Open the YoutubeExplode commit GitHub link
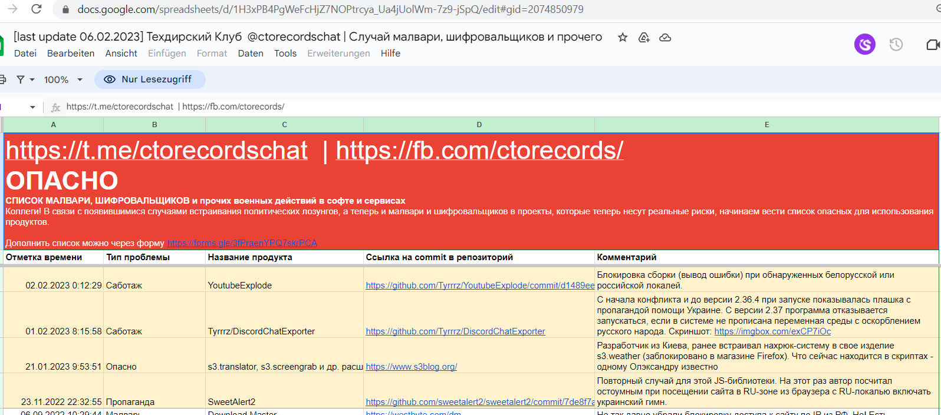The width and height of the screenshot is (941, 415). click(x=480, y=285)
